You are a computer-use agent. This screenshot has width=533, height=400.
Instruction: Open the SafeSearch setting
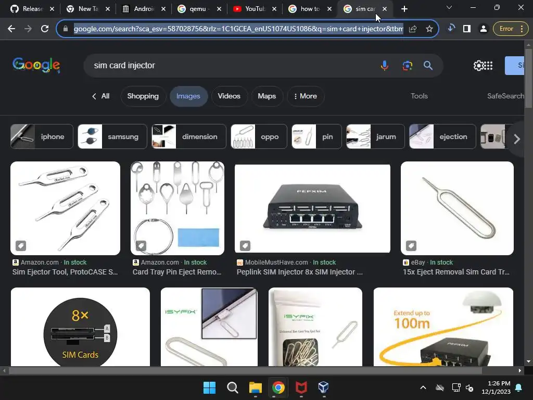[505, 96]
